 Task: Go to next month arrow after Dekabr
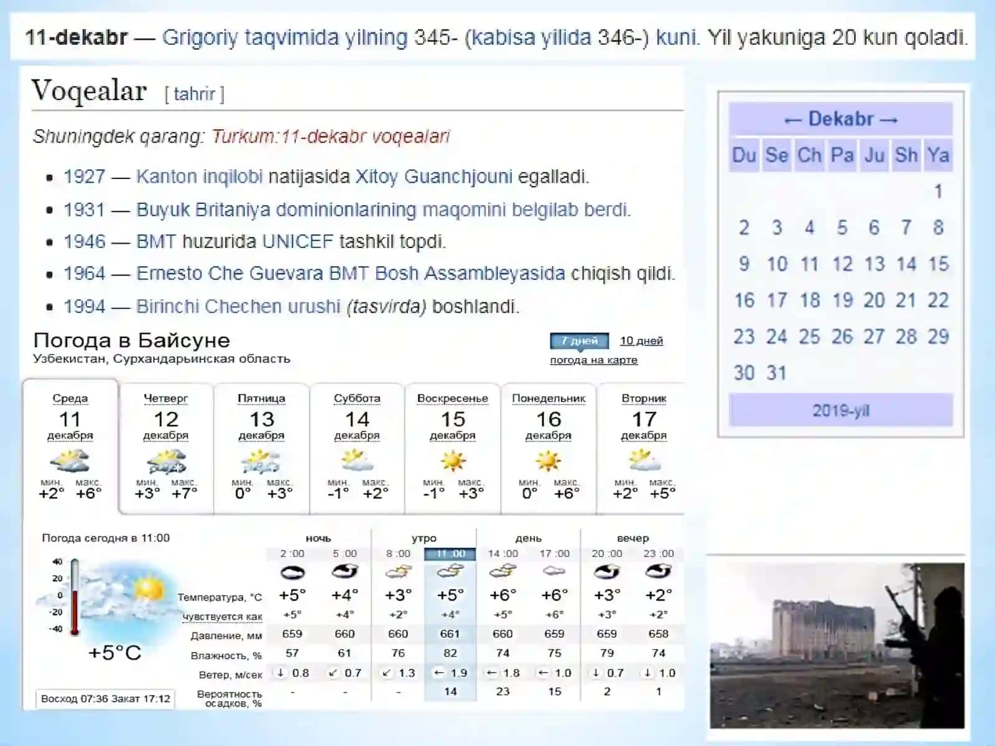889,120
